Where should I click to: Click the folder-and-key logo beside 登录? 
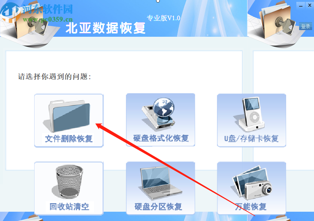coord(277,21)
